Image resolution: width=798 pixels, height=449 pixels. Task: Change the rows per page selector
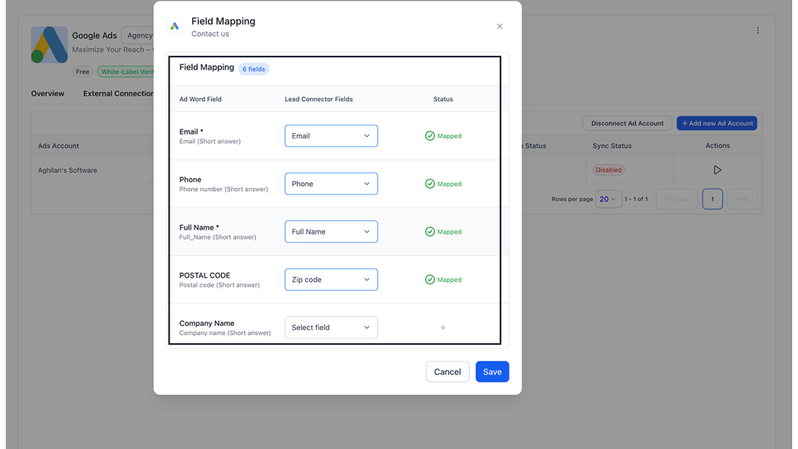pos(608,200)
